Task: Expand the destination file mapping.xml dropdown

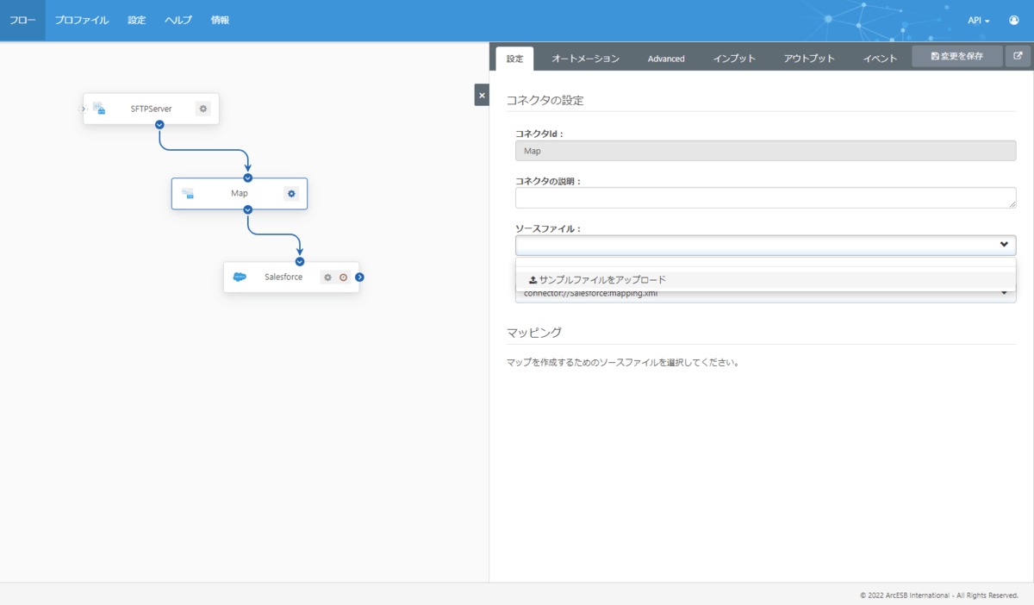Action: coord(1004,294)
